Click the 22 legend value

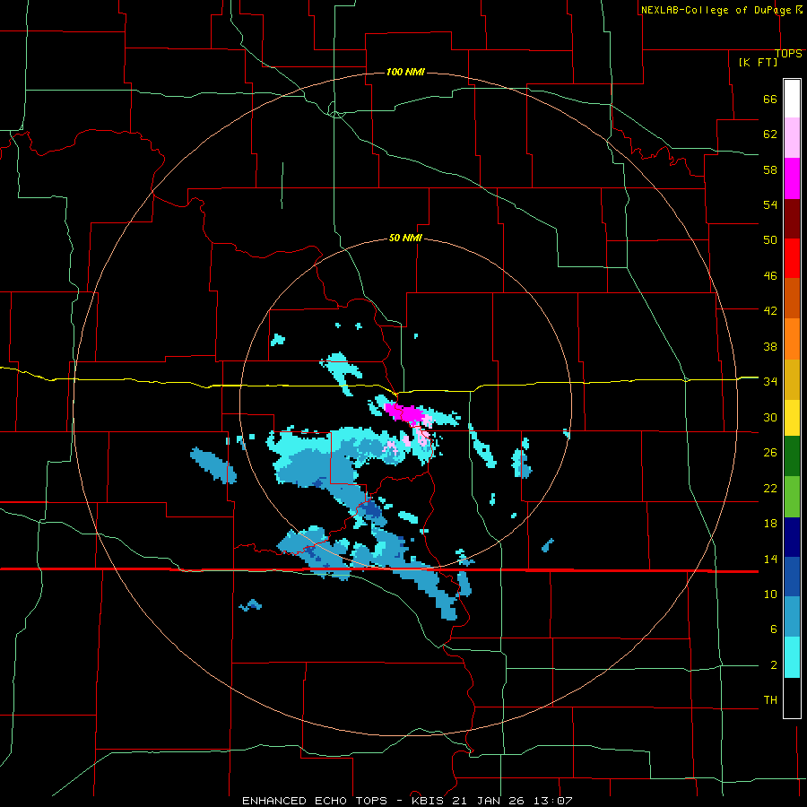770,488
